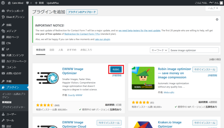This screenshot has height=128, width=224.
Task: Switch to the おすすめ tab
Action: [x=72, y=50]
